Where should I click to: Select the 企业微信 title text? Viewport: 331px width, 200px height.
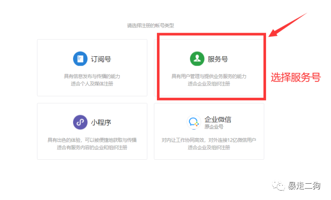coord(218,119)
